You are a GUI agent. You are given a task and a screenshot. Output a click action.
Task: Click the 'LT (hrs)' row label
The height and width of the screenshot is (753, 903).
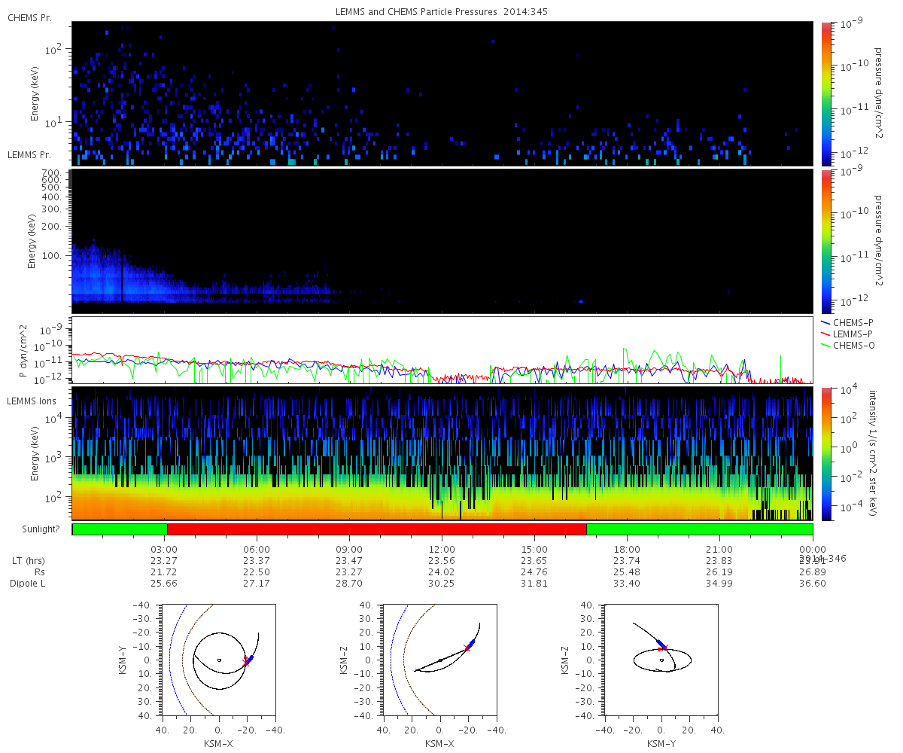27,561
